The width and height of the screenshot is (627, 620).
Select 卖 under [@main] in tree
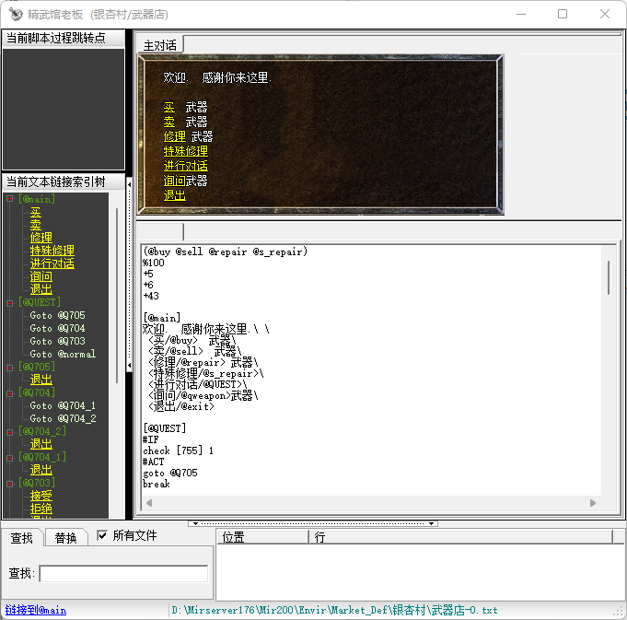(36, 225)
